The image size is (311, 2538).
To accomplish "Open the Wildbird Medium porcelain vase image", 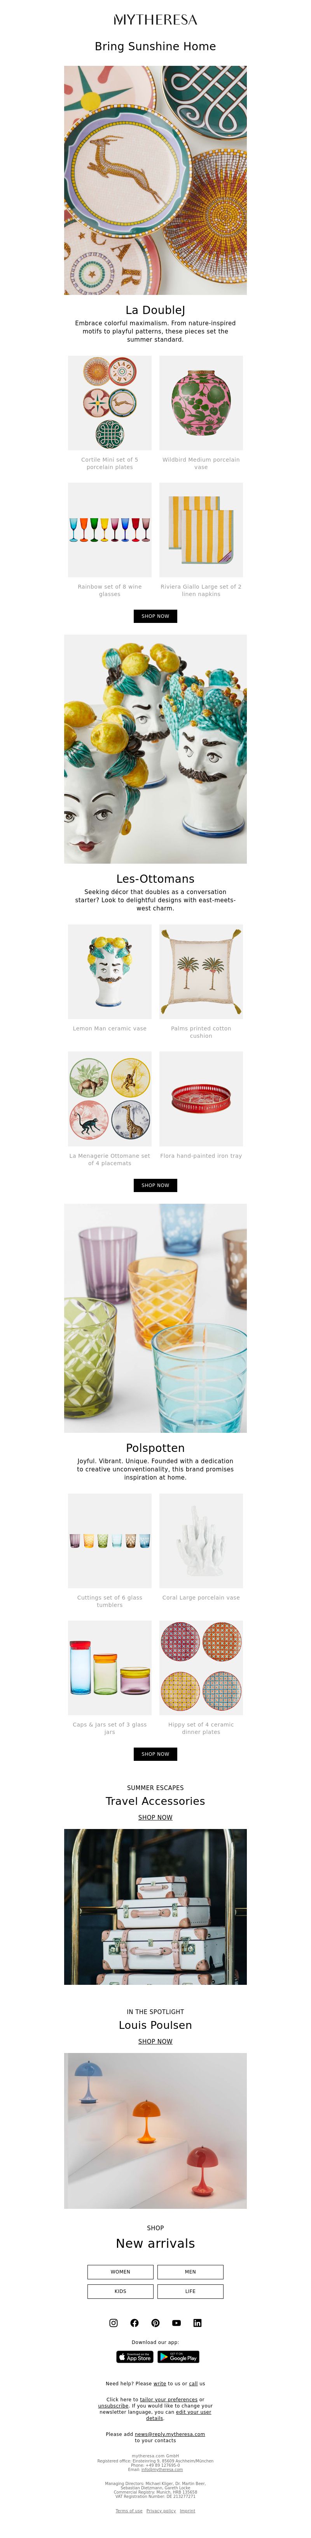I will click(201, 403).
